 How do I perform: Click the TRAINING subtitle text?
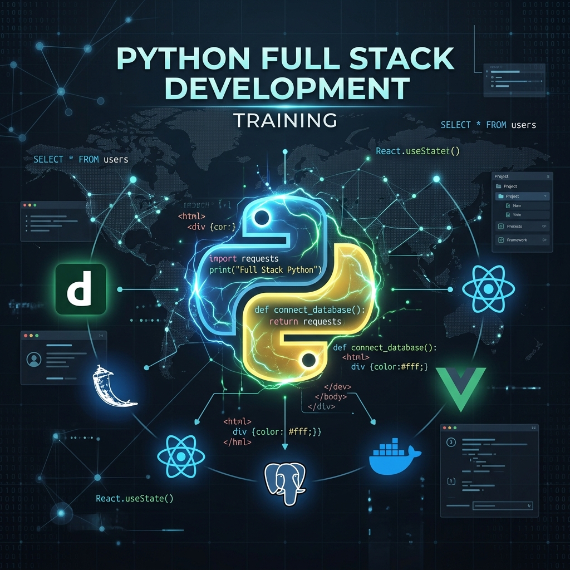click(286, 120)
